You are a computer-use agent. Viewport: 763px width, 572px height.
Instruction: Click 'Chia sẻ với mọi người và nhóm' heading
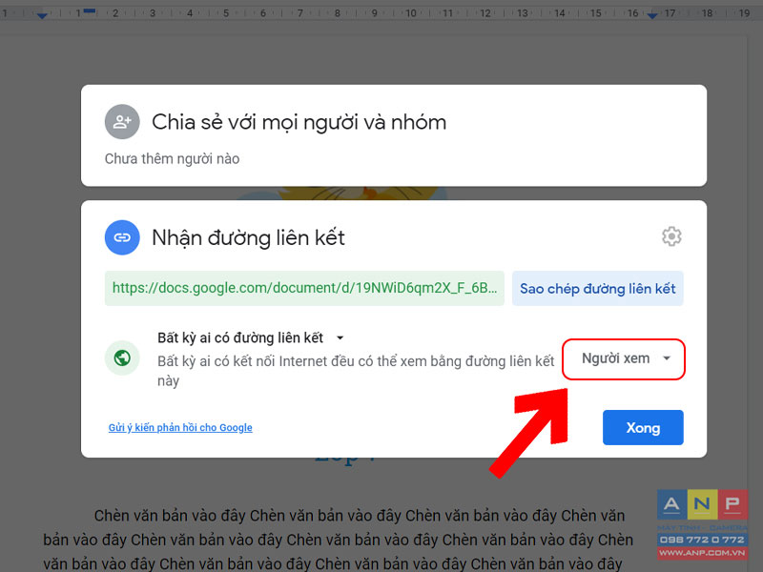coord(299,122)
